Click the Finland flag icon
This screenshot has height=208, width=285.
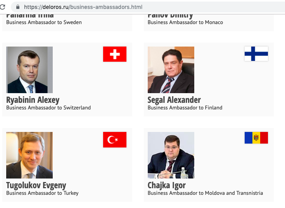pyautogui.click(x=256, y=54)
